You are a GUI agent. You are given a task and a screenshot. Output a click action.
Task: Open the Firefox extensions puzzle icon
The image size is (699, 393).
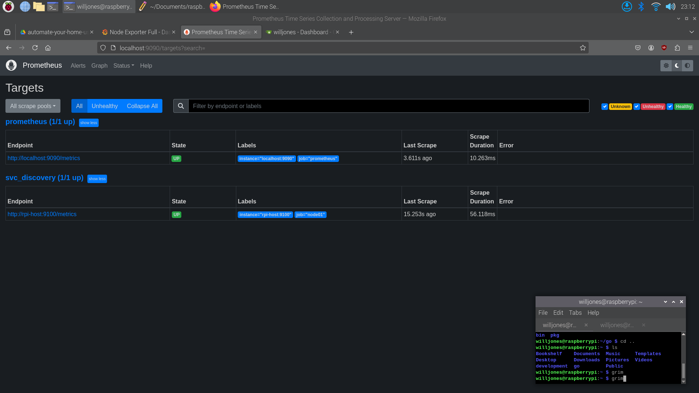coord(677,48)
